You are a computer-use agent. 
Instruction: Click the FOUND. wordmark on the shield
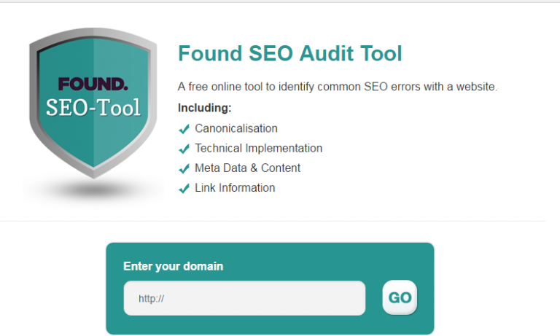coord(93,83)
